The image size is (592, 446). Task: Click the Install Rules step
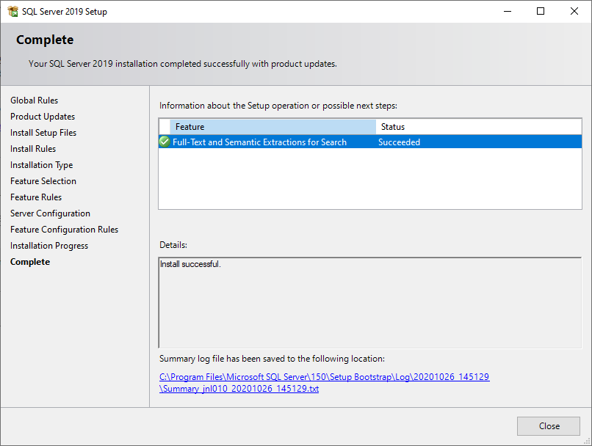pos(33,149)
